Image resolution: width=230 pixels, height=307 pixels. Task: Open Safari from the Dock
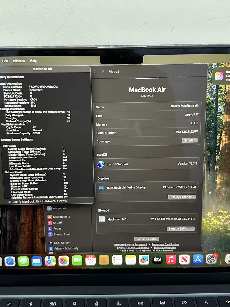point(10,261)
